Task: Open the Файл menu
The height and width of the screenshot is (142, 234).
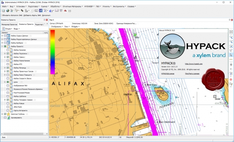Action: 5,6
